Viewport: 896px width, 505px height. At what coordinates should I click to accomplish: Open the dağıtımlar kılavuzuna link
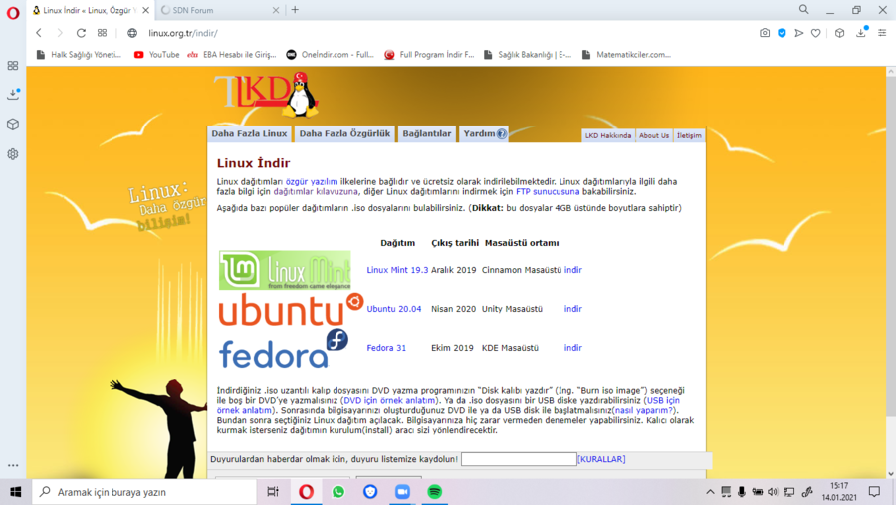[x=316, y=191]
